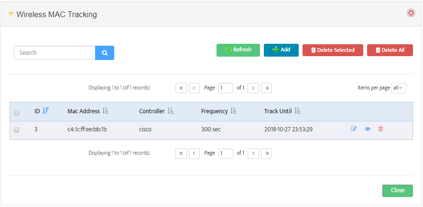423x207 pixels.
Task: Sort by ID column sort icon
Action: [46, 111]
